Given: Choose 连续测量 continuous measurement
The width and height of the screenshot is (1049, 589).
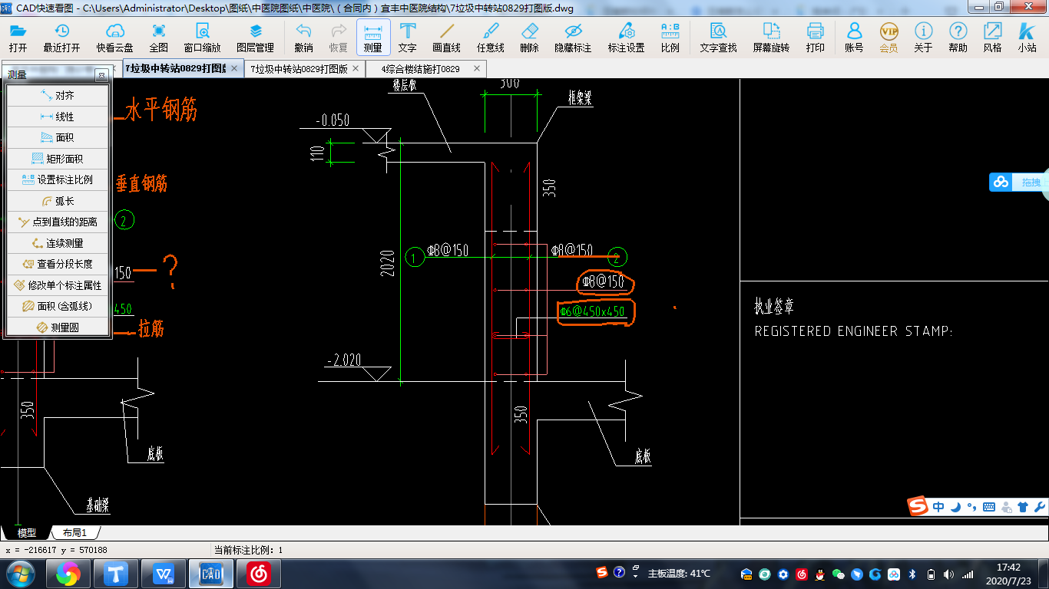Looking at the screenshot, I should [58, 243].
